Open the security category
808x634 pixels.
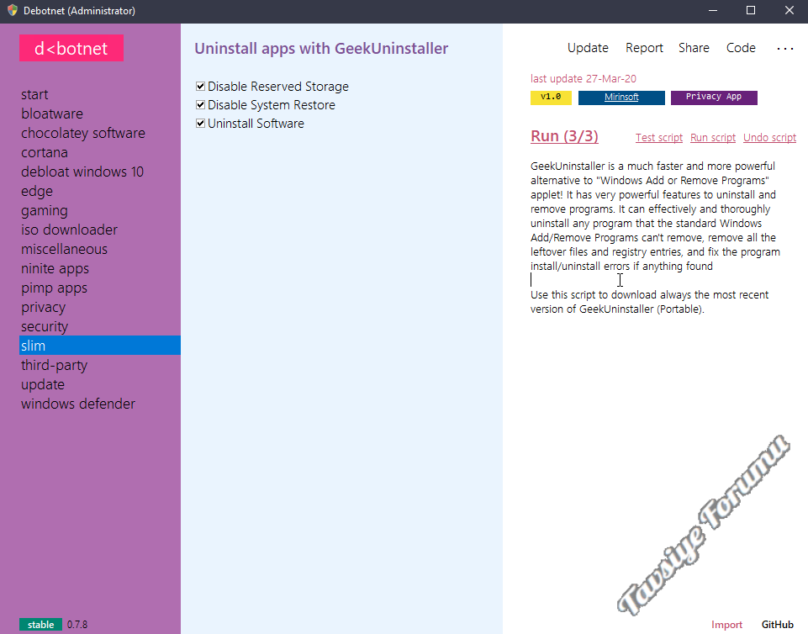coord(45,326)
